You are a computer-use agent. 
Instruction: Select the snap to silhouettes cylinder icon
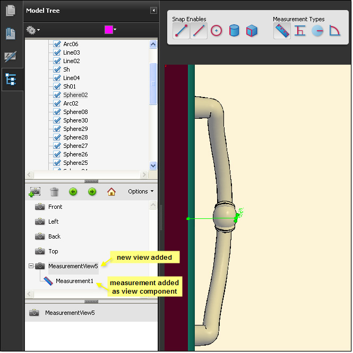pos(234,31)
